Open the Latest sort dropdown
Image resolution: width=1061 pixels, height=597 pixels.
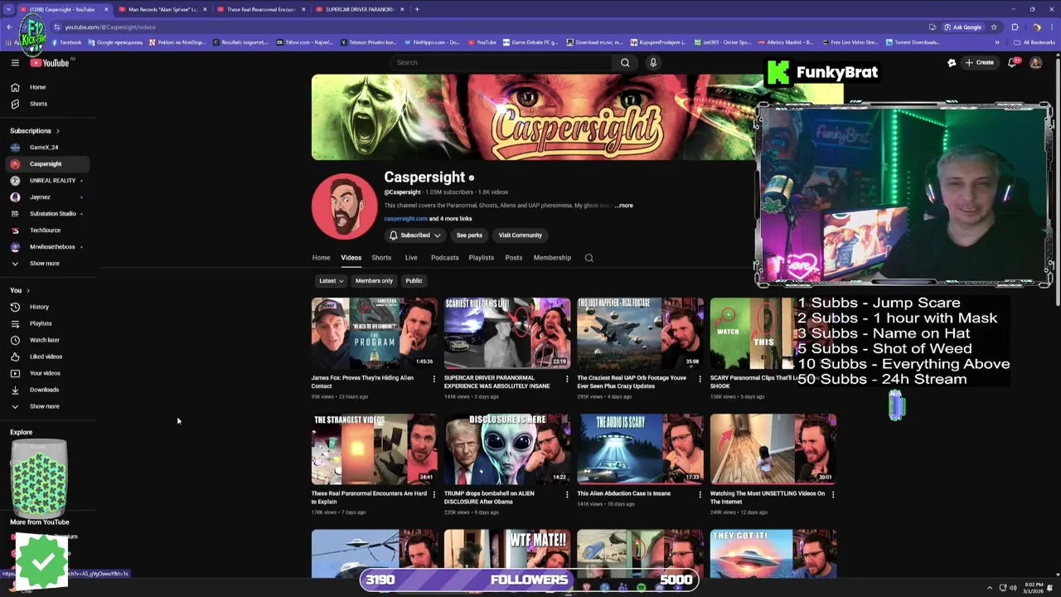point(331,281)
